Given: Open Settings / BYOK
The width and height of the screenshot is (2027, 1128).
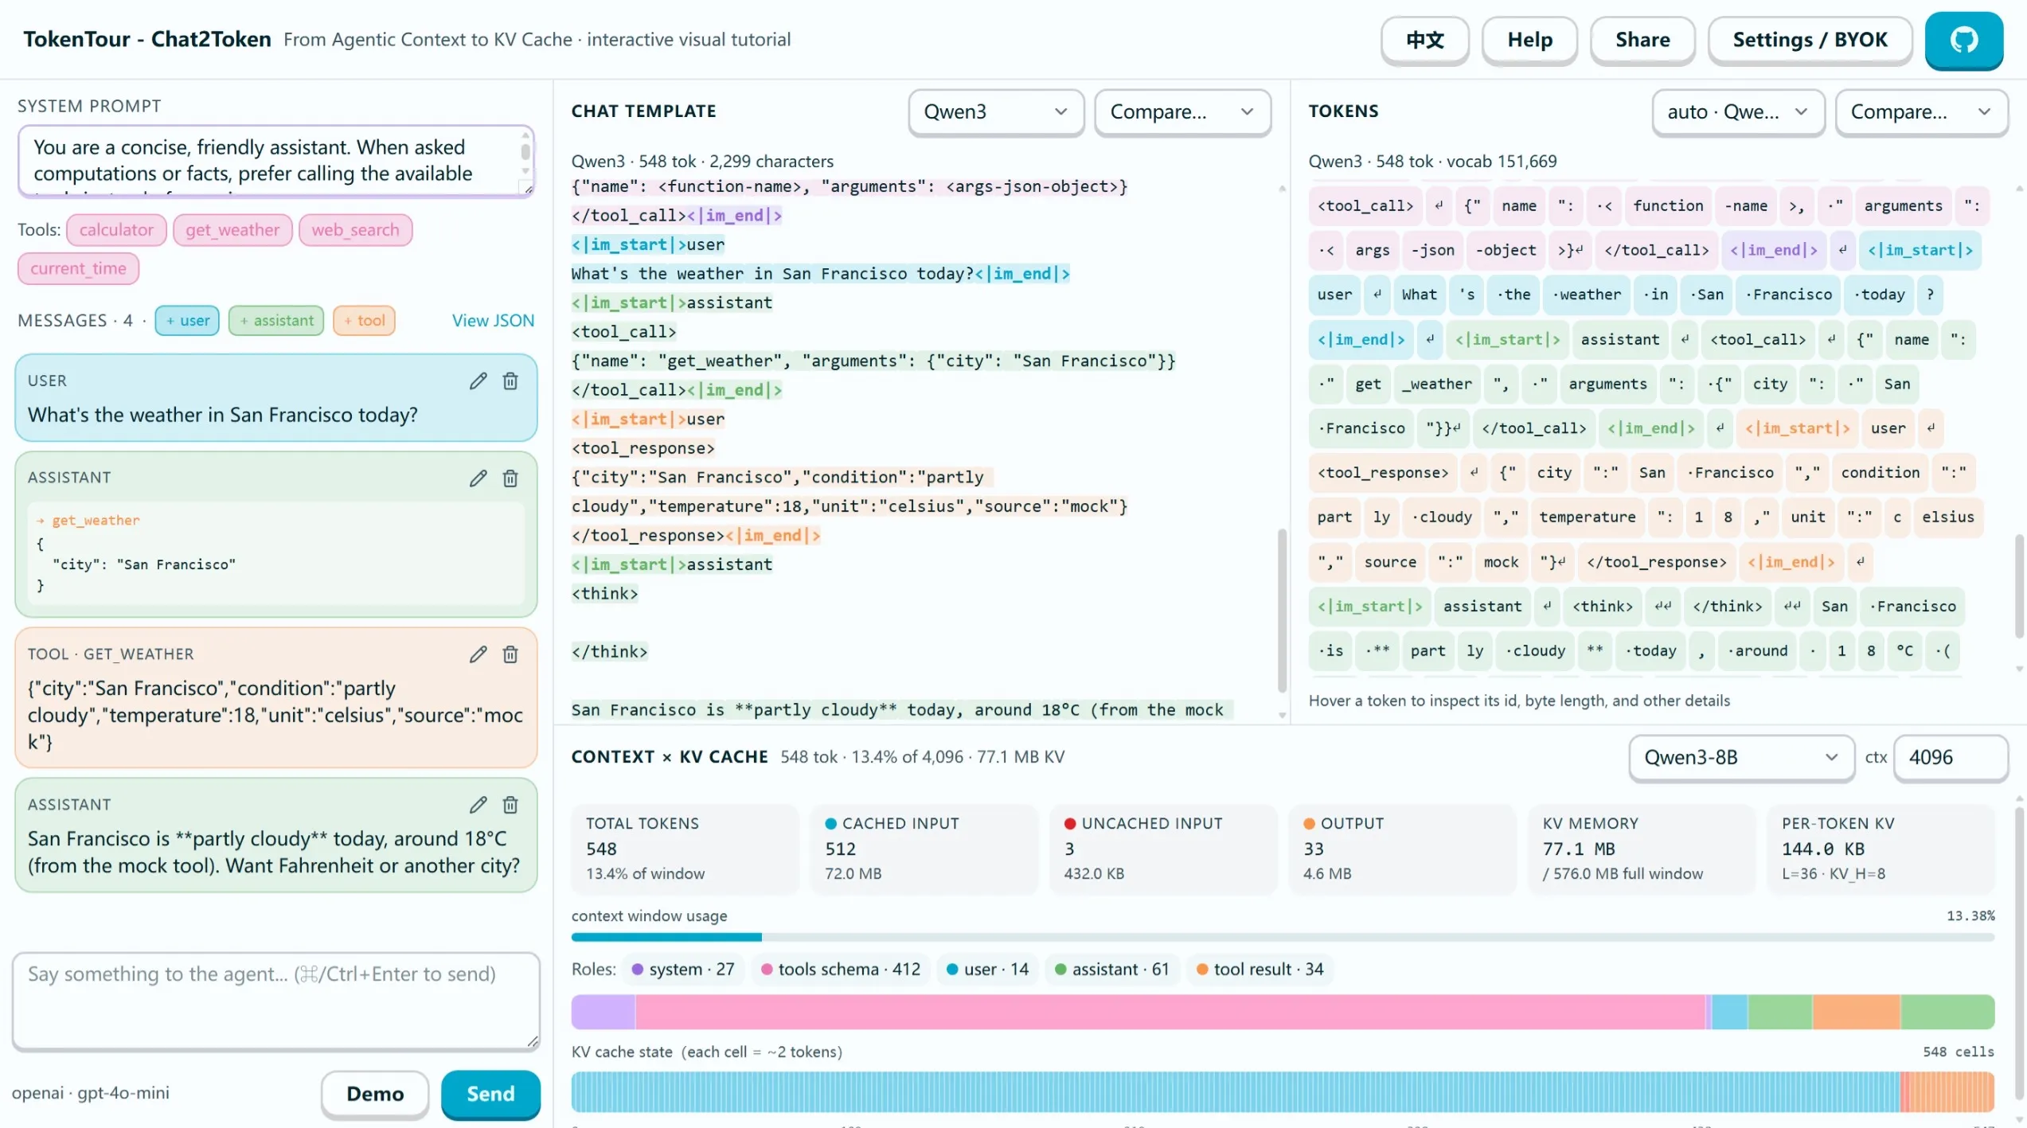Looking at the screenshot, I should point(1809,40).
